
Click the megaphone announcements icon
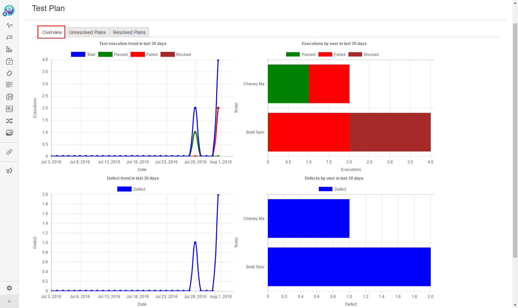pos(9,171)
